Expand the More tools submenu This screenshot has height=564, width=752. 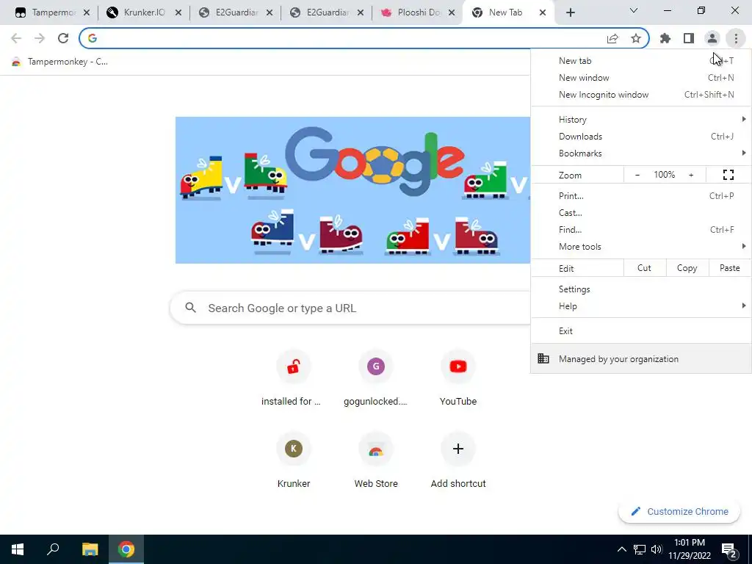coord(641,247)
